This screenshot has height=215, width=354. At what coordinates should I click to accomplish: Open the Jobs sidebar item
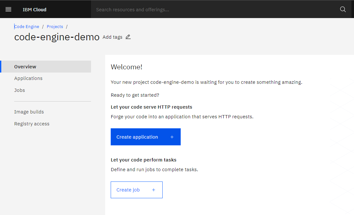[x=19, y=90]
